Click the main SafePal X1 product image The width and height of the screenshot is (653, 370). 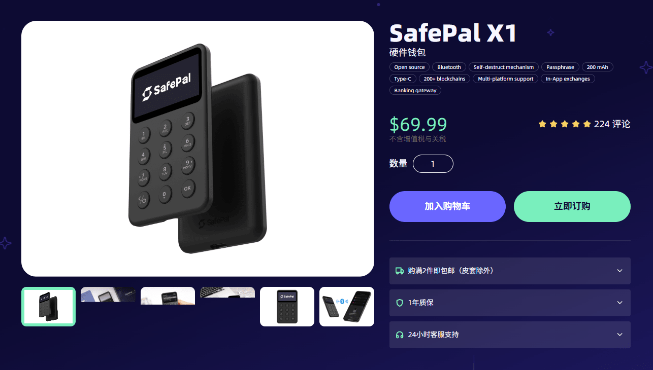(x=198, y=149)
